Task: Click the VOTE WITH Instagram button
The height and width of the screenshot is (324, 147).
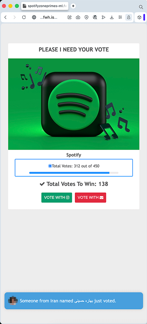Action: (x=57, y=198)
